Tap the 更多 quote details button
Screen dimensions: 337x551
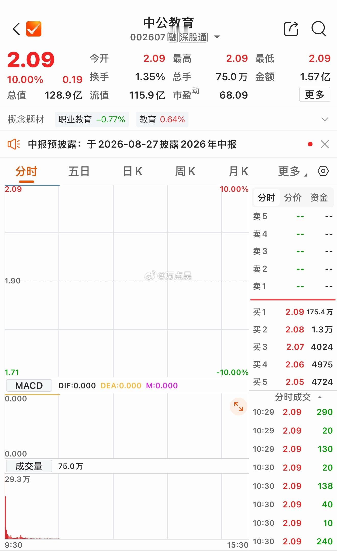(315, 95)
